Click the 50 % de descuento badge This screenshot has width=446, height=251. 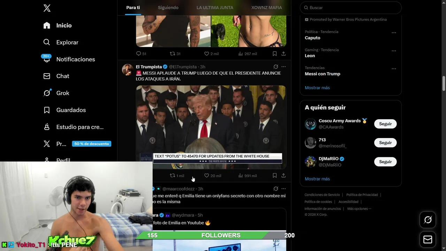click(92, 144)
